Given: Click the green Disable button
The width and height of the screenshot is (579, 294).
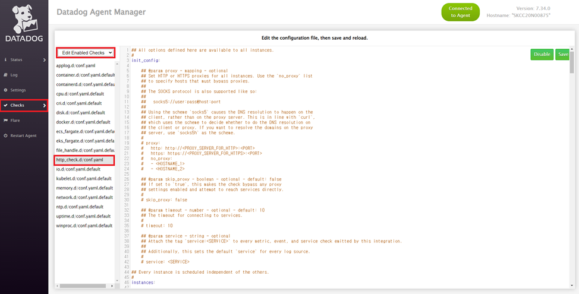Looking at the screenshot, I should pyautogui.click(x=542, y=54).
